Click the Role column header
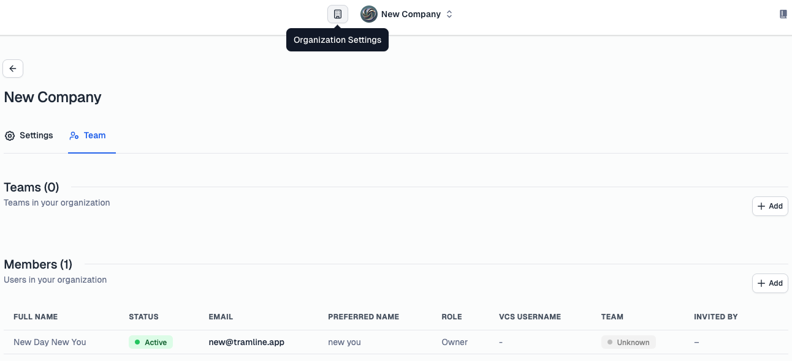 [452, 317]
